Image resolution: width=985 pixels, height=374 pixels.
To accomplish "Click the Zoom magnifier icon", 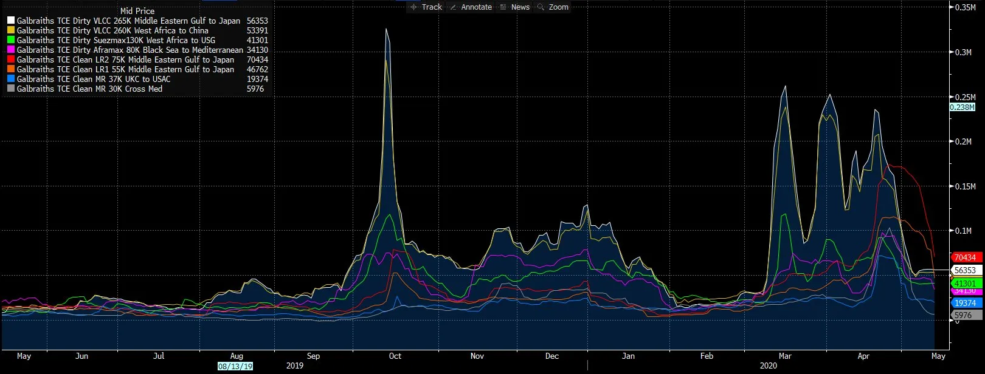I will pos(541,7).
